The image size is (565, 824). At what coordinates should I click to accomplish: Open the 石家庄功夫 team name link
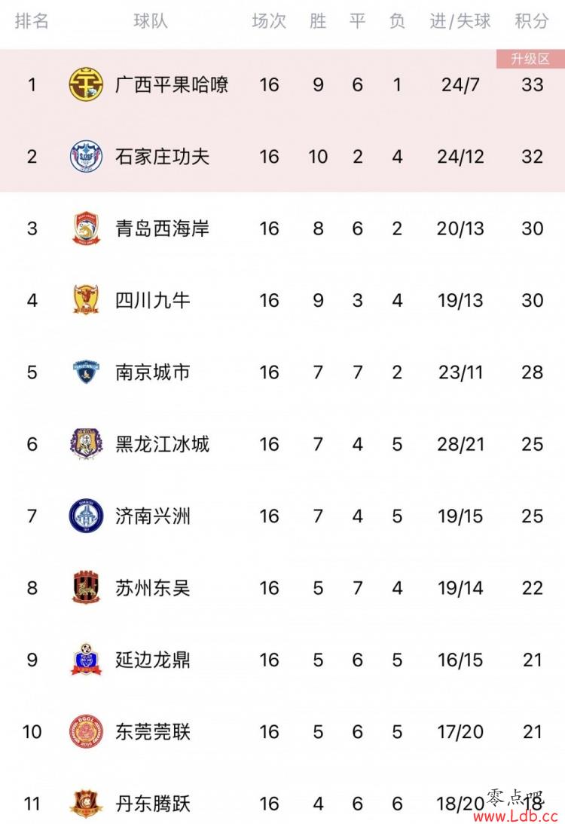pyautogui.click(x=162, y=156)
